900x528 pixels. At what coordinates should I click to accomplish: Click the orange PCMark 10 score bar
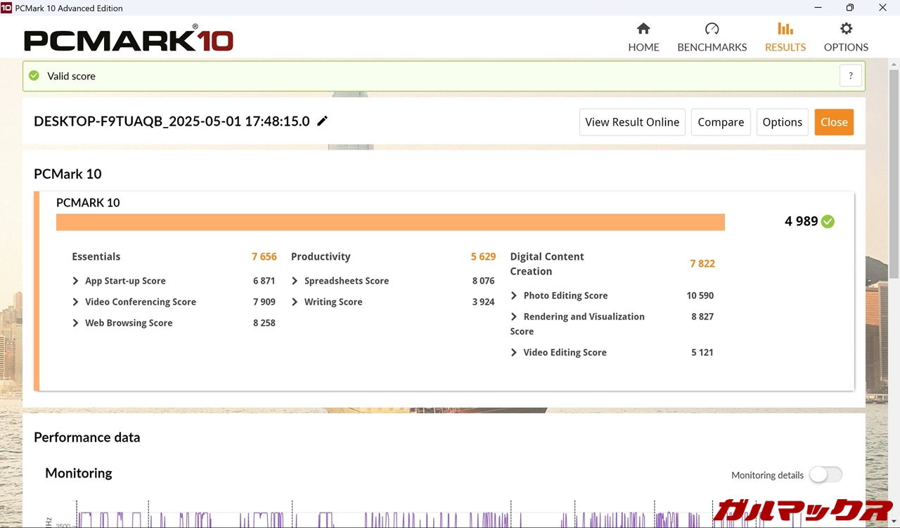click(390, 222)
